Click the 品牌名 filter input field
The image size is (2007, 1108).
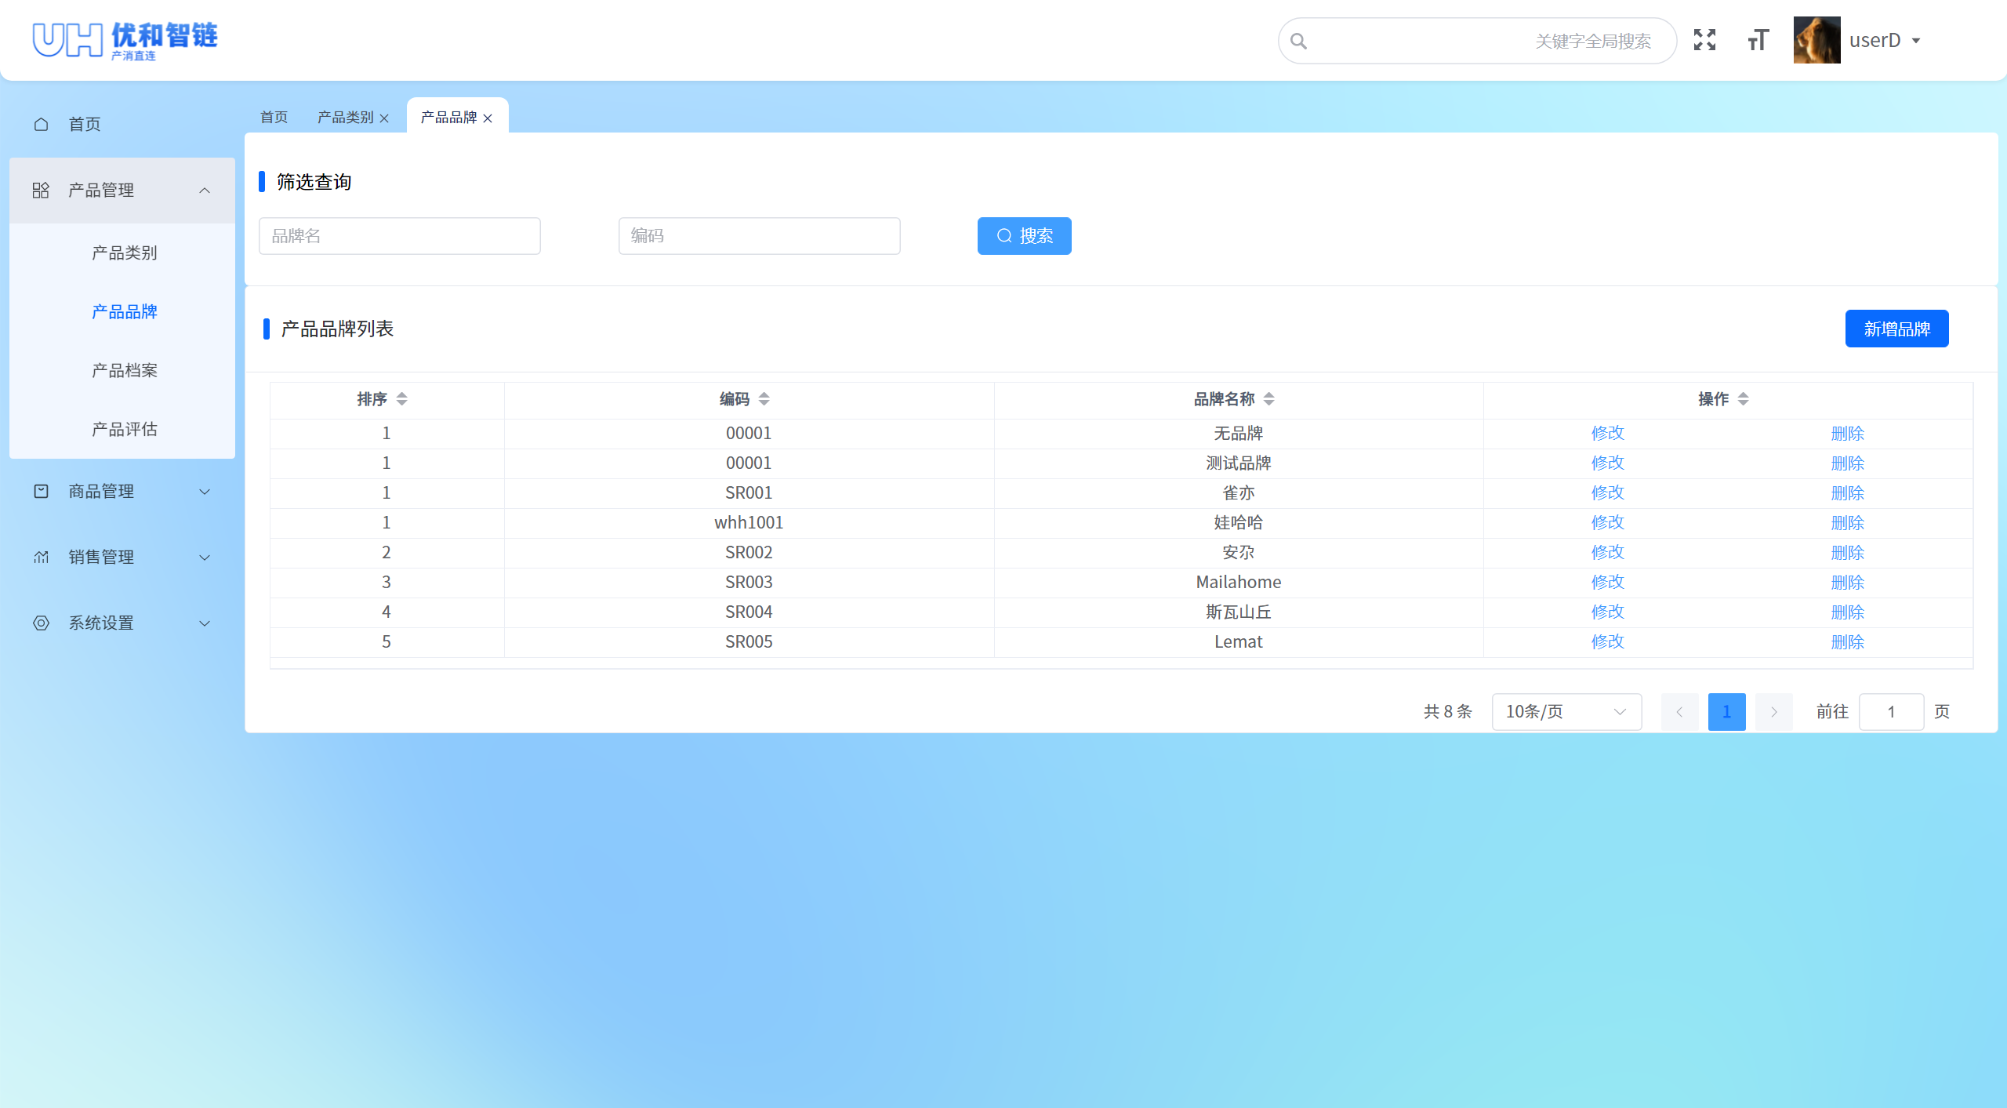pyautogui.click(x=399, y=236)
